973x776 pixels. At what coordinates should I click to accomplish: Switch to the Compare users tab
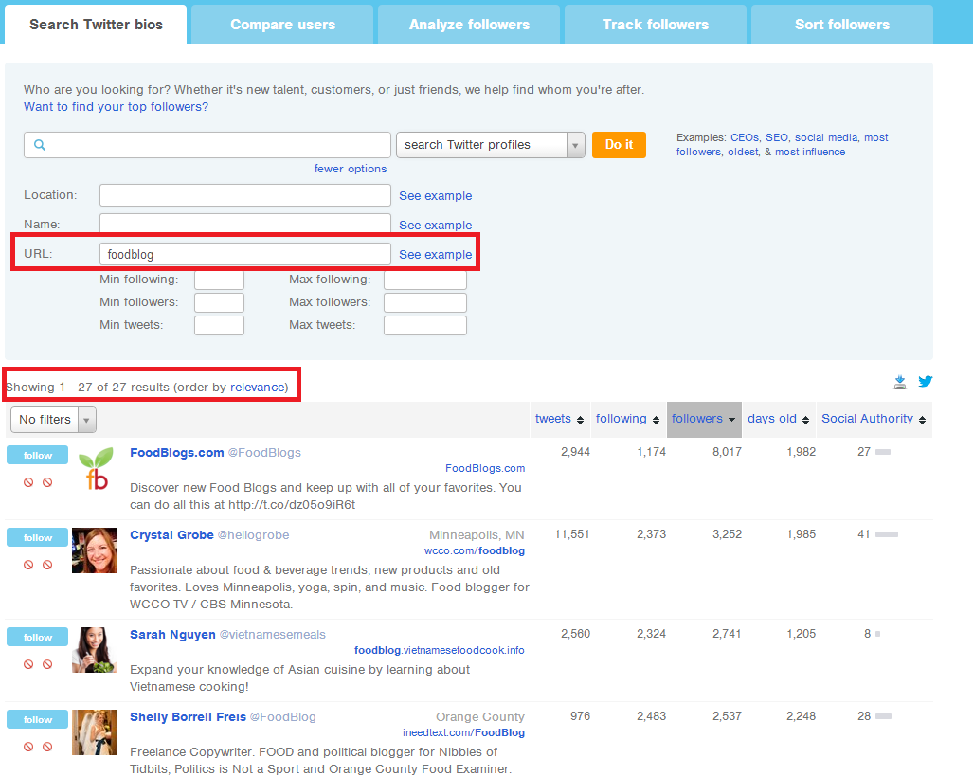[282, 25]
